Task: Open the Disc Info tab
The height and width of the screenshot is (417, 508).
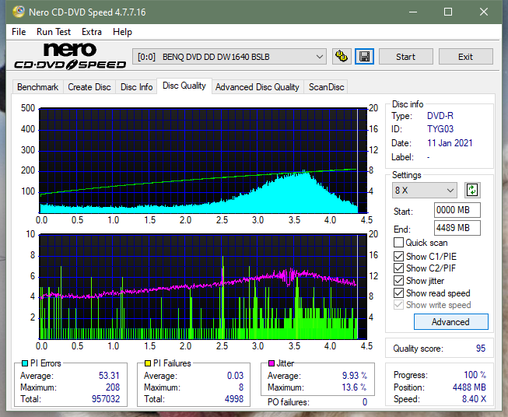Action: pyautogui.click(x=136, y=87)
